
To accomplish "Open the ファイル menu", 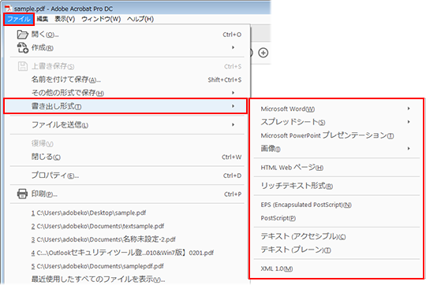I will point(19,19).
